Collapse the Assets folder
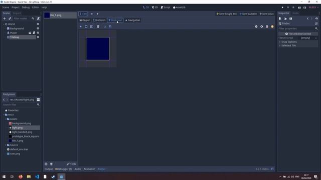Viewport: 321px width, 180px height. [x=6, y=119]
